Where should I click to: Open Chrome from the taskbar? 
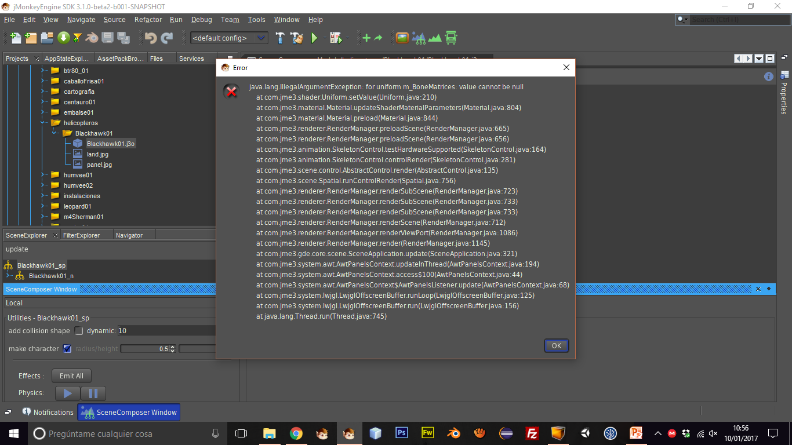click(x=296, y=433)
